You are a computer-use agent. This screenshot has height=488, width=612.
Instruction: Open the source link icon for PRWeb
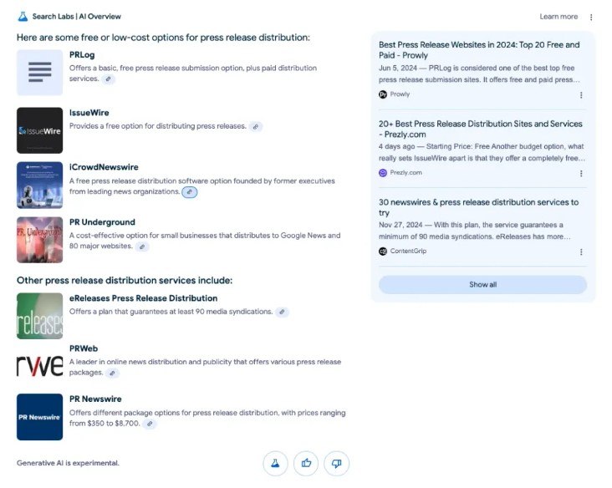(x=112, y=374)
